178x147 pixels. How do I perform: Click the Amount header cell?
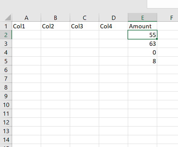142,26
